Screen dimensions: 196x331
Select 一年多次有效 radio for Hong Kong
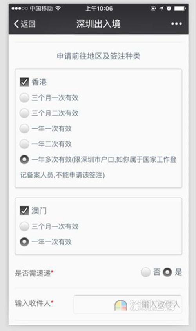pos(24,159)
